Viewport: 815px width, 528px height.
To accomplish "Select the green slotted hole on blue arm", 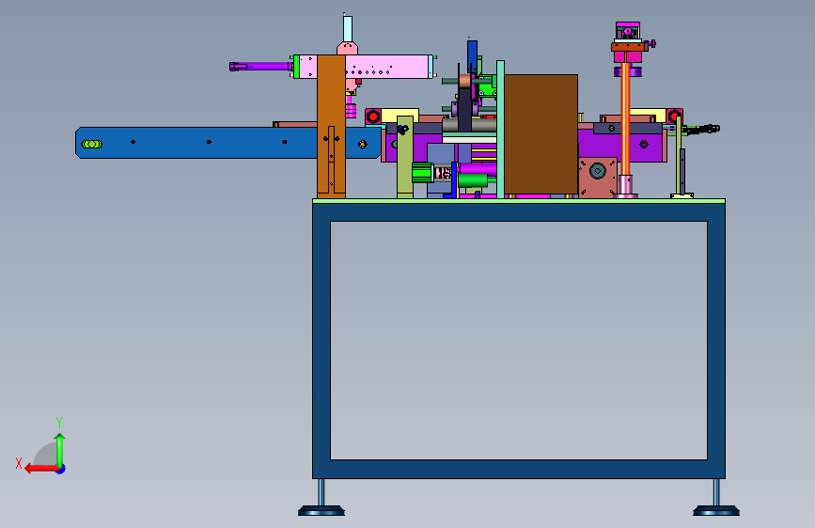I will pyautogui.click(x=92, y=144).
